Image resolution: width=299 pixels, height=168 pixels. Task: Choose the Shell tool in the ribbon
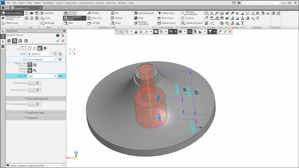[x=139, y=18]
